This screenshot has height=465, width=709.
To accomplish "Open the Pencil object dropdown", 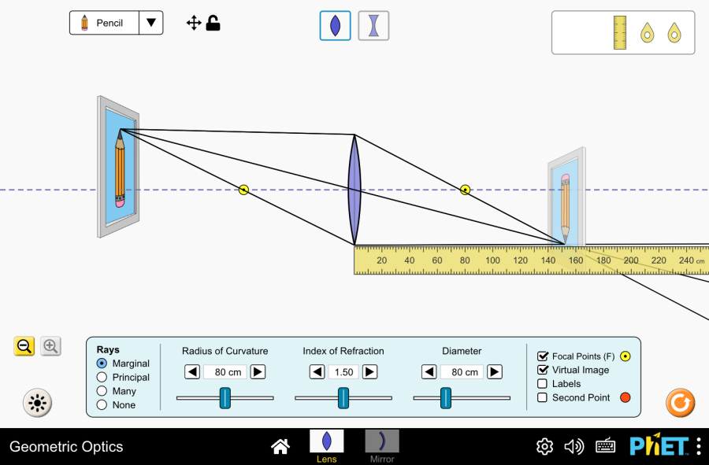I will click(x=150, y=23).
